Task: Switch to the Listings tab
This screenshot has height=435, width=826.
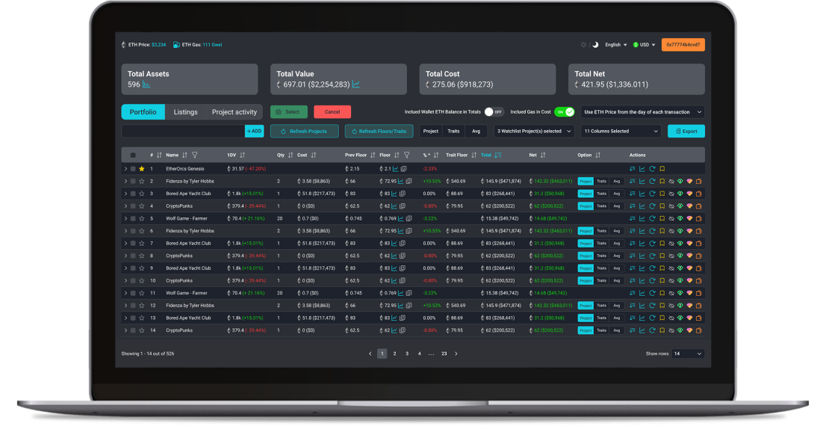Action: pyautogui.click(x=185, y=112)
